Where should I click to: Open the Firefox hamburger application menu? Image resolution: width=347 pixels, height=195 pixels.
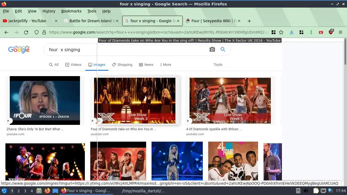pos(340,32)
